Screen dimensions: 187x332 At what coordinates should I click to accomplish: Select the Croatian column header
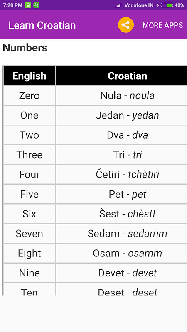pyautogui.click(x=127, y=76)
